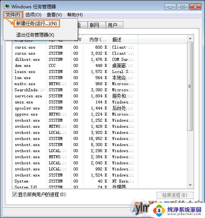Click the COM Sur... description cell

click(x=123, y=59)
